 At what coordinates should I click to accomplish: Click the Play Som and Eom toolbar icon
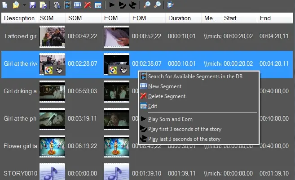112,5
